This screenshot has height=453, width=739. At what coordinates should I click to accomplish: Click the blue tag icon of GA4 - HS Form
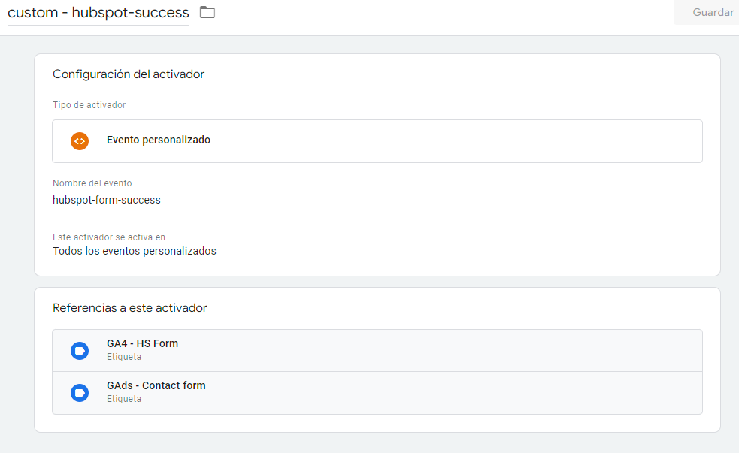tap(80, 351)
